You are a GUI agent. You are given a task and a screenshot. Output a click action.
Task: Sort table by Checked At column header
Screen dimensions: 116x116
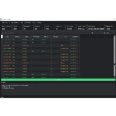pos(75,37)
